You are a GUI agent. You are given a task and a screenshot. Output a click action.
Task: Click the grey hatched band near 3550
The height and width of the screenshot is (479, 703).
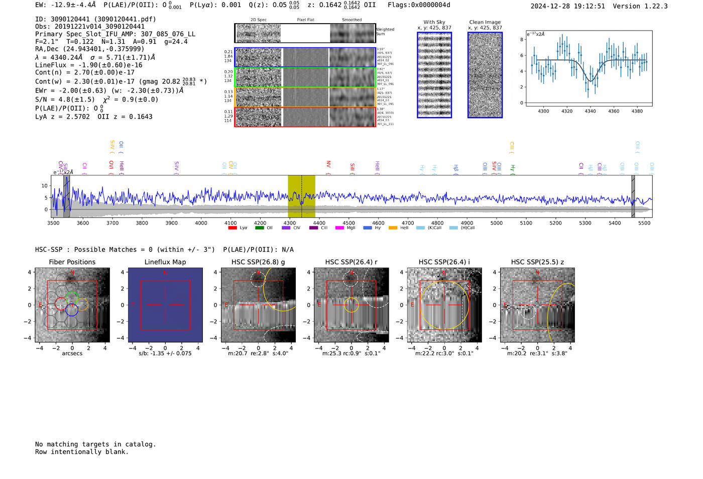(x=66, y=196)
